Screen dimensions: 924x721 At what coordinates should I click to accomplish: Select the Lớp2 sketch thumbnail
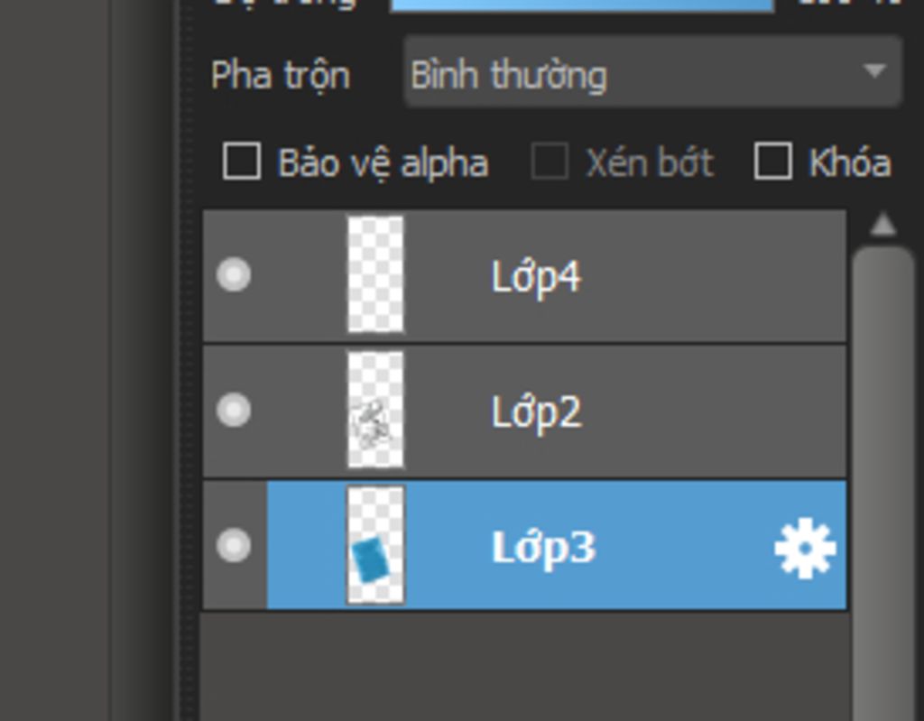pos(375,410)
